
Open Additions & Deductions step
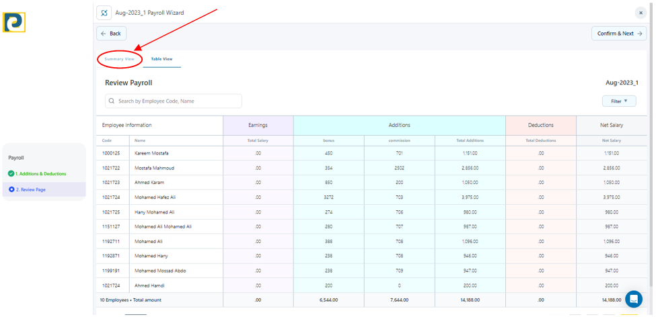[x=40, y=174]
